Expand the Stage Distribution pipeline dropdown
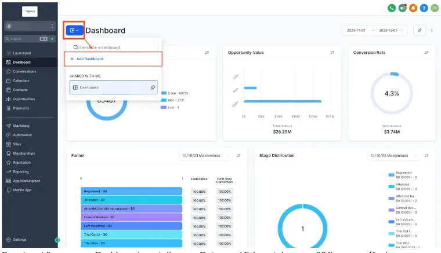The width and height of the screenshot is (441, 253). click(393, 155)
